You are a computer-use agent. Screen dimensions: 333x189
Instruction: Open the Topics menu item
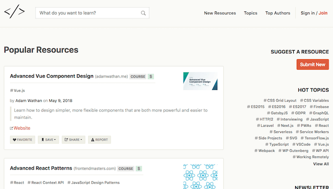[250, 13]
